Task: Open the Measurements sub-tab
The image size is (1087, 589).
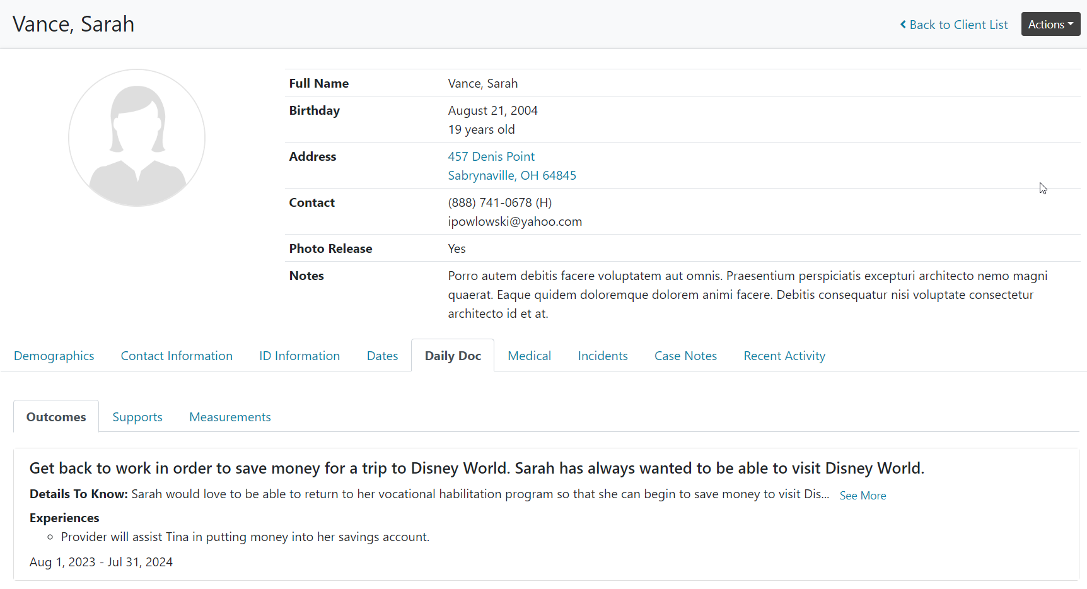Action: tap(230, 417)
